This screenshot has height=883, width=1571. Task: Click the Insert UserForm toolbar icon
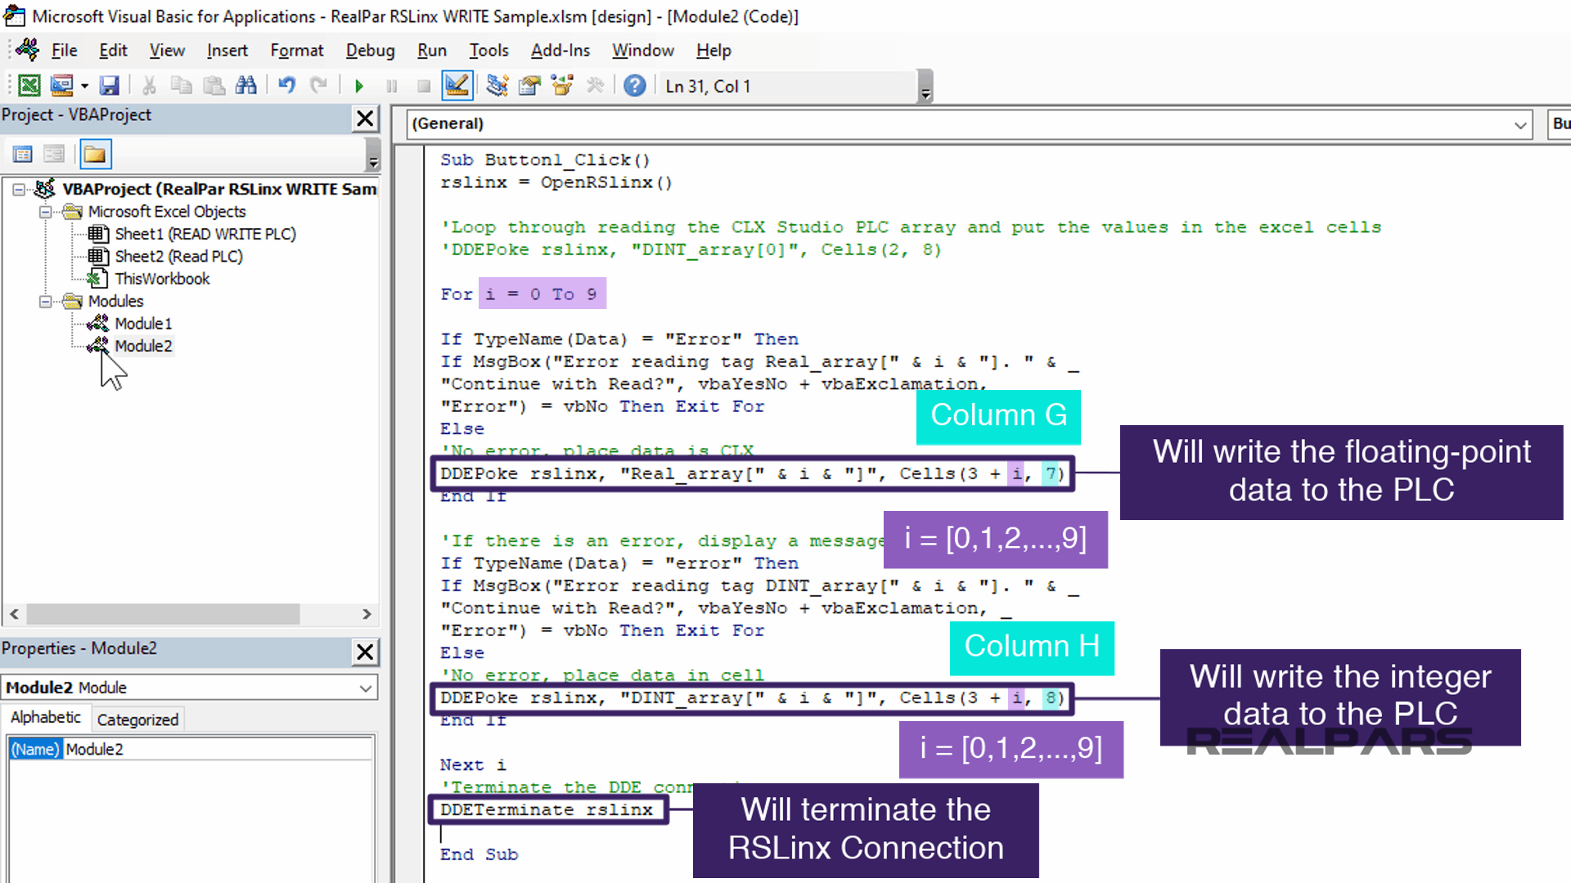coord(61,85)
